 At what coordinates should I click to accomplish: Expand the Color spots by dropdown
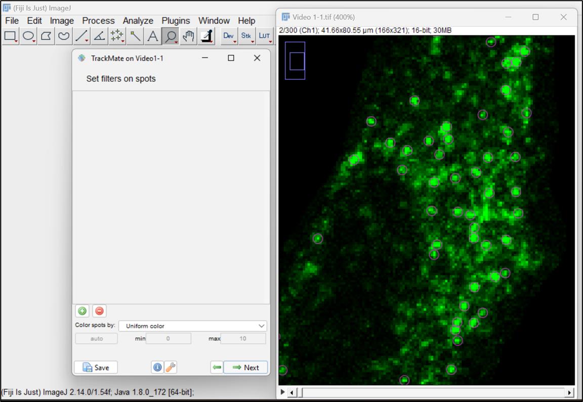[193, 326]
